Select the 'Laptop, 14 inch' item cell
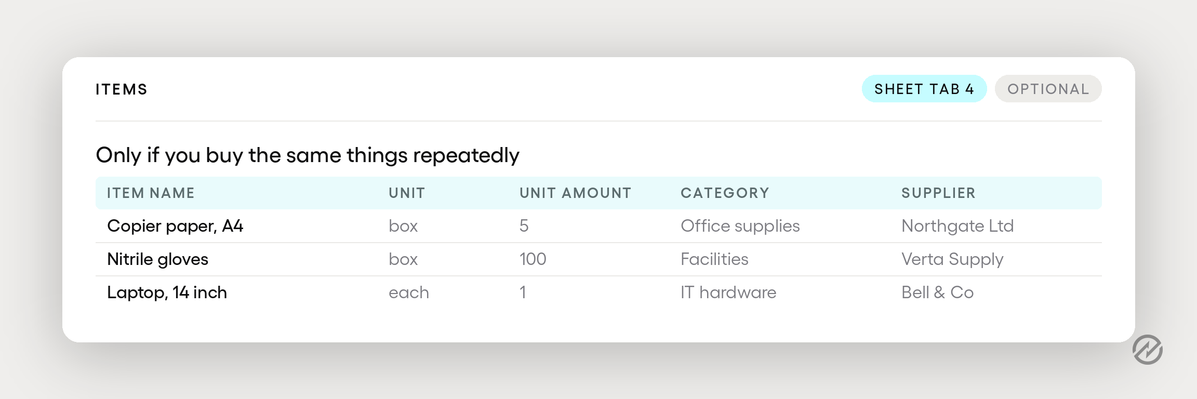Viewport: 1197px width, 399px height. (x=167, y=292)
